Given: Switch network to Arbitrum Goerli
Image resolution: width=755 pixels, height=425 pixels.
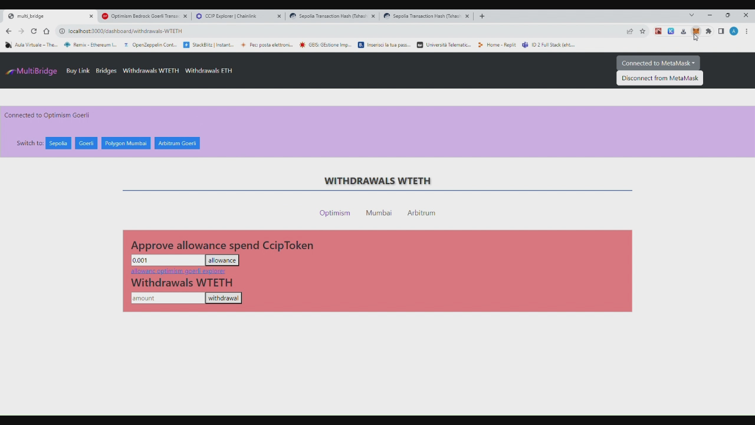Looking at the screenshot, I should click(x=177, y=143).
